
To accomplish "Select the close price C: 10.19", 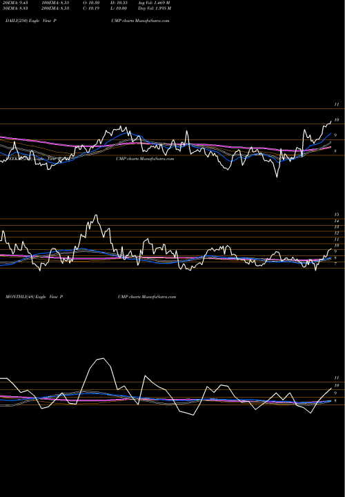I will [91, 8].
